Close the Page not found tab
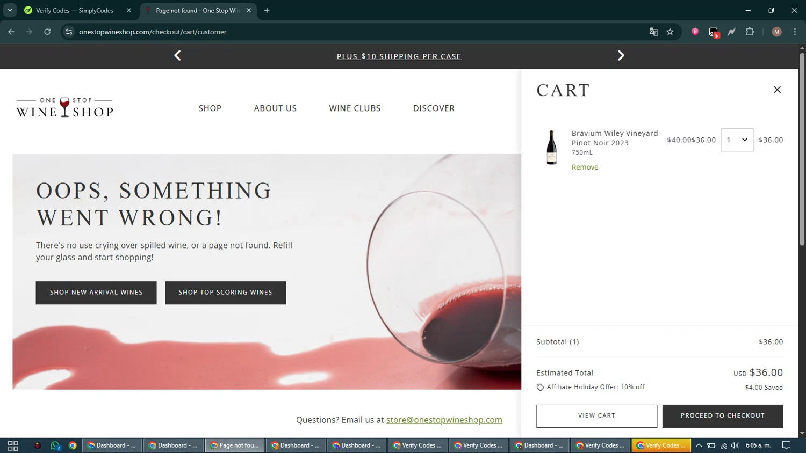Image resolution: width=806 pixels, height=453 pixels. (249, 10)
